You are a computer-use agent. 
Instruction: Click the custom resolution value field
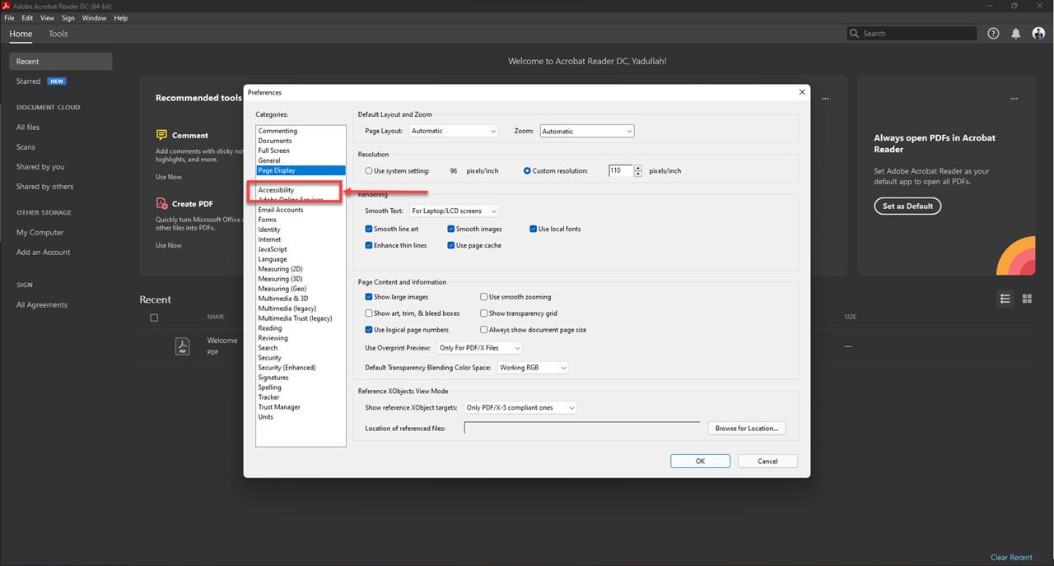pos(621,171)
